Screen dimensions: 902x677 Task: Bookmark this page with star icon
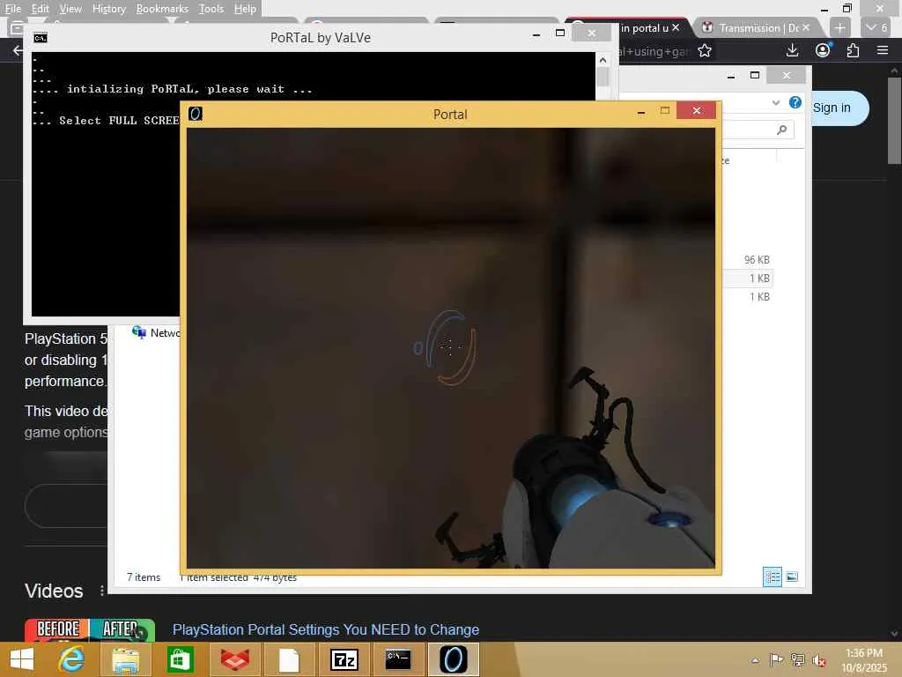point(704,51)
